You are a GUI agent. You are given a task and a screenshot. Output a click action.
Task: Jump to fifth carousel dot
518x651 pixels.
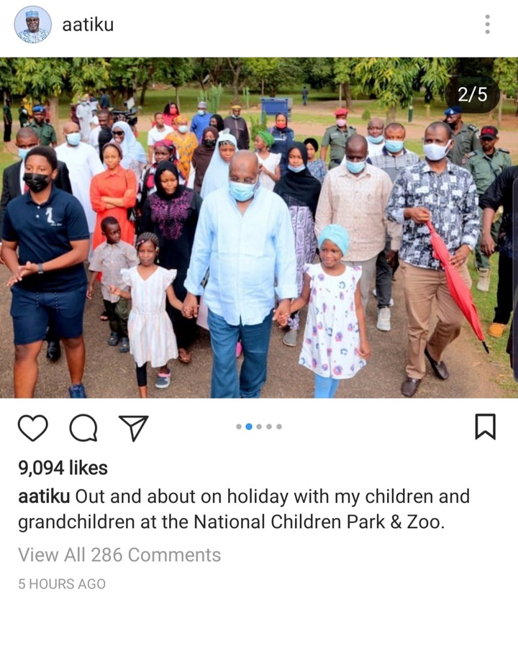click(x=279, y=427)
